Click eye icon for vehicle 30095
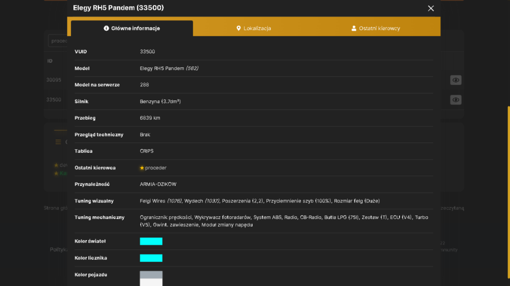The height and width of the screenshot is (286, 510). click(x=455, y=80)
